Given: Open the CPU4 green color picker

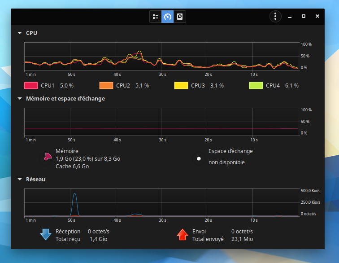Looking at the screenshot, I should [x=256, y=85].
